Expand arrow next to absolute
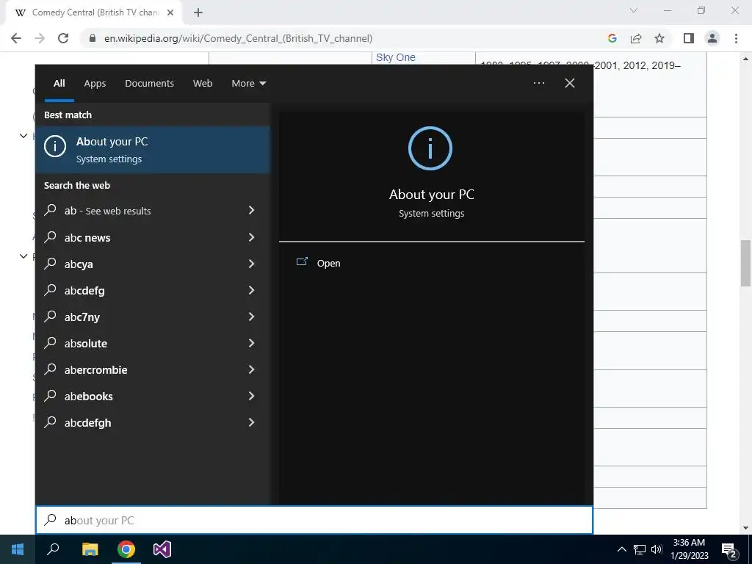Screen dimensions: 752x564 click(251, 342)
